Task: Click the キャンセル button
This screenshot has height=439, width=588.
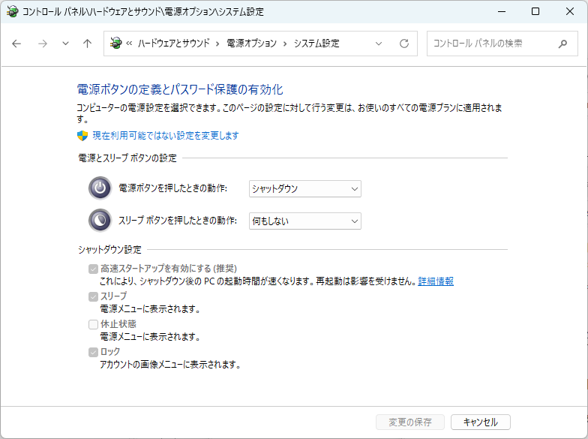Action: 481,422
